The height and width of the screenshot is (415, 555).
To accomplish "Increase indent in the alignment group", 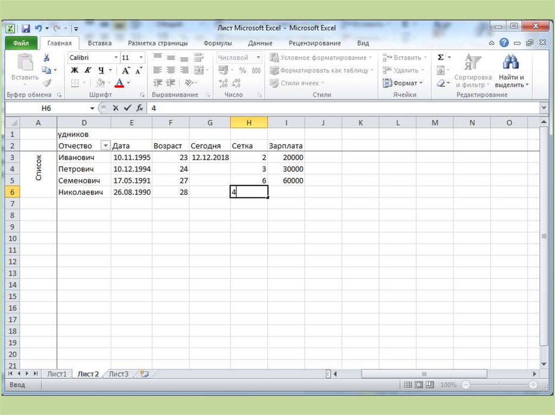I will 171,83.
